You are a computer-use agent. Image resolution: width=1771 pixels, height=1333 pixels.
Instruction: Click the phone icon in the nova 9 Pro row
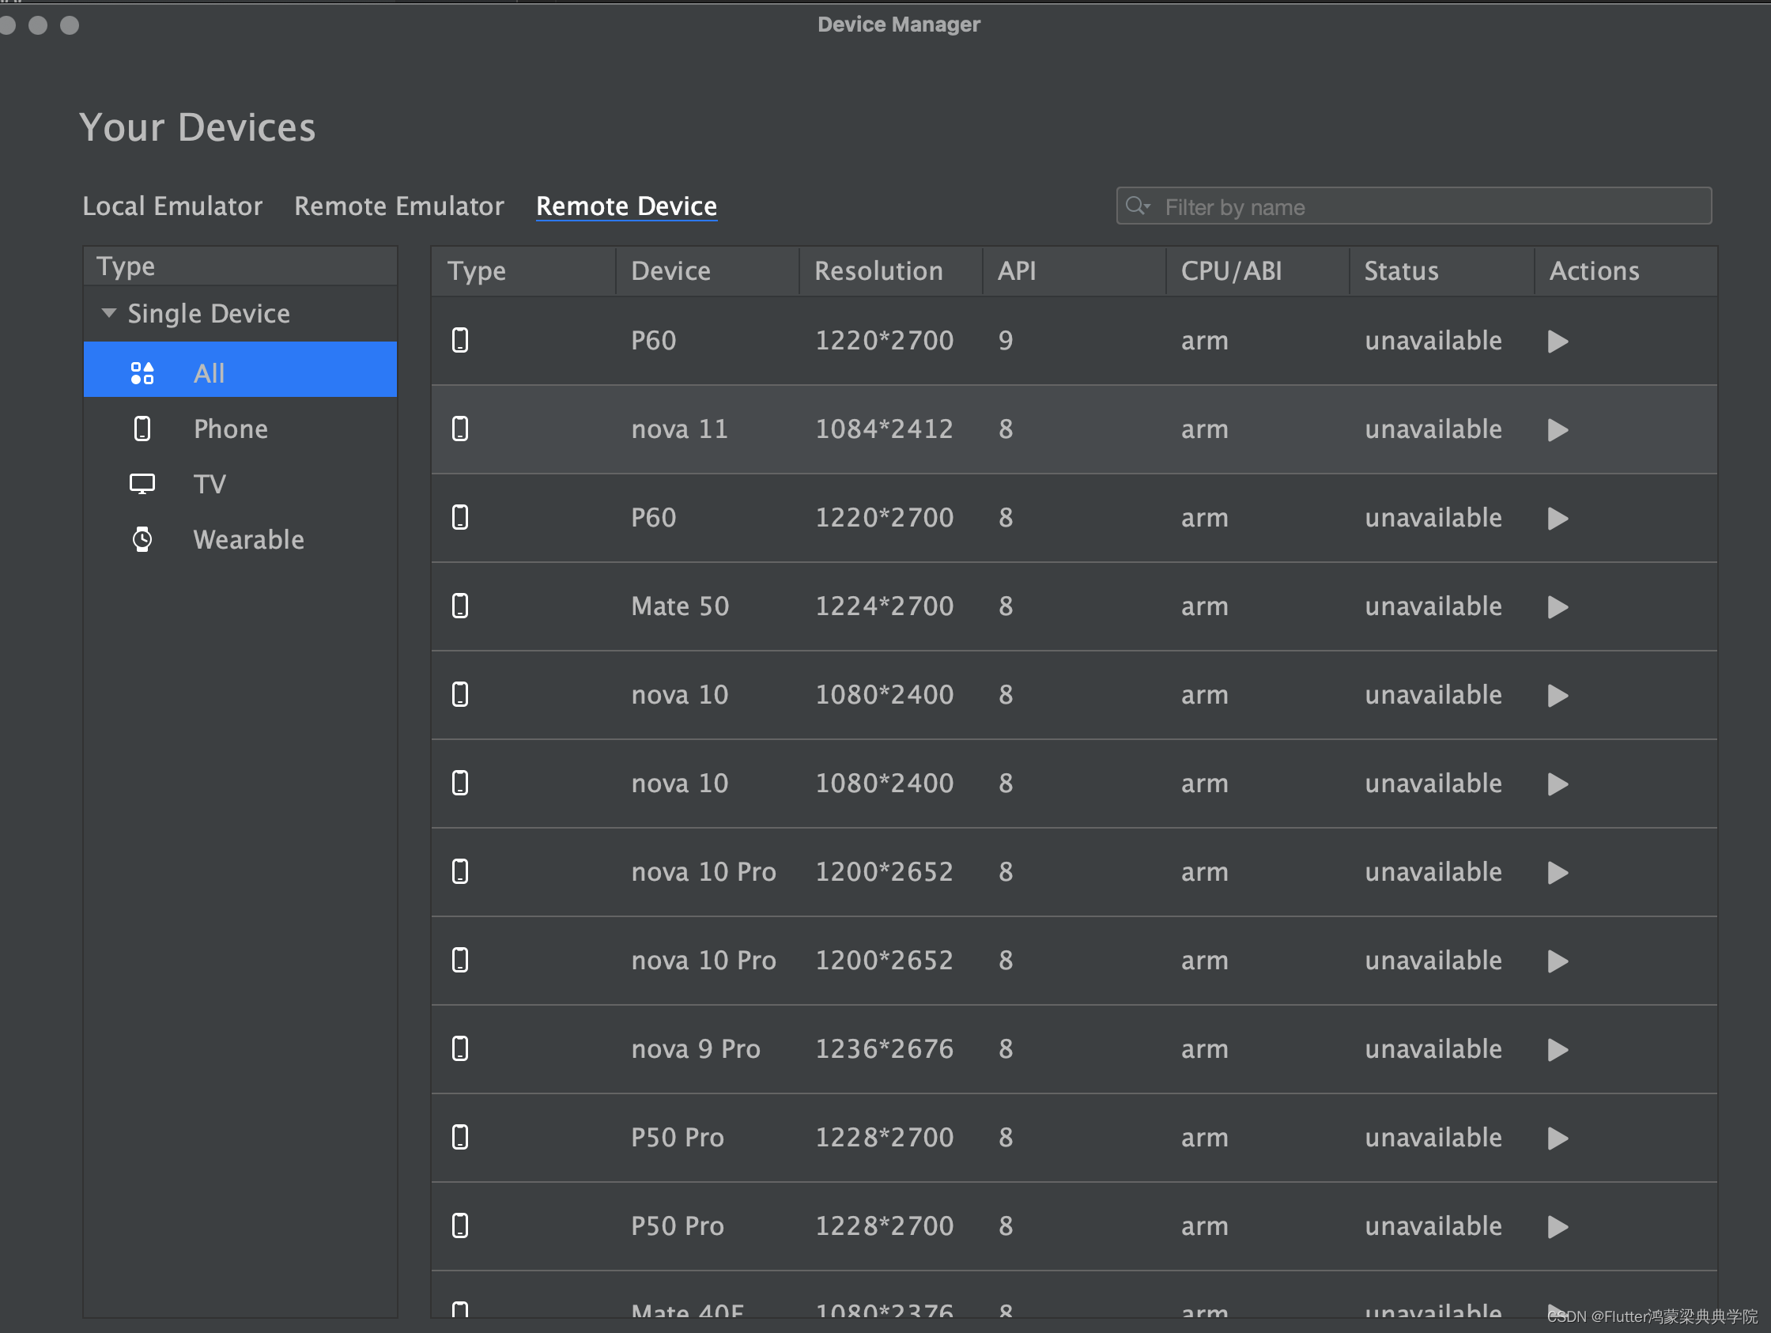(460, 1049)
